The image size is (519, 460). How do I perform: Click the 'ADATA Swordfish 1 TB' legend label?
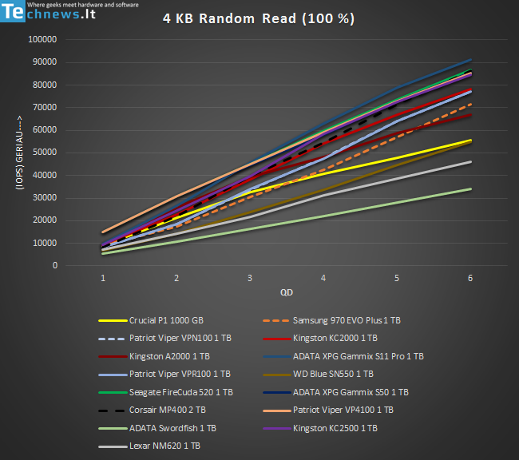coord(172,428)
